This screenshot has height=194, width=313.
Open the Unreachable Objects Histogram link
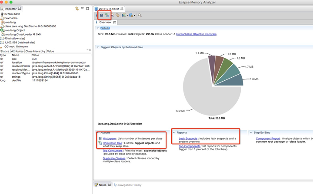pyautogui.click(x=196, y=34)
